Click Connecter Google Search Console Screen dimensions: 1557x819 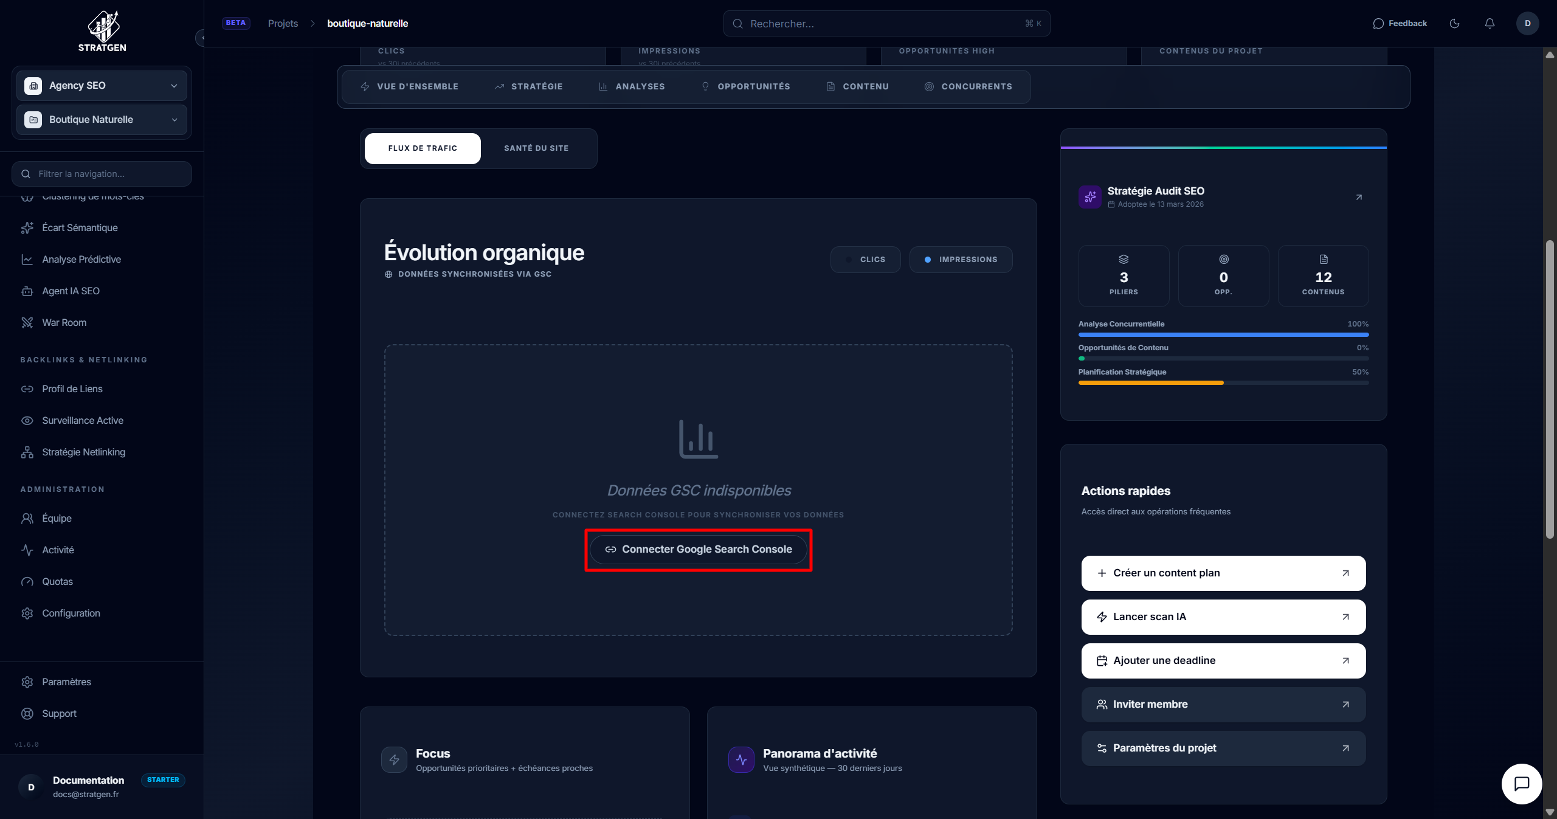coord(698,549)
